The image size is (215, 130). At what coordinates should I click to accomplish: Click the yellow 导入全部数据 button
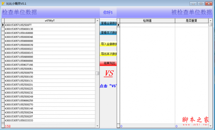[x=108, y=44]
